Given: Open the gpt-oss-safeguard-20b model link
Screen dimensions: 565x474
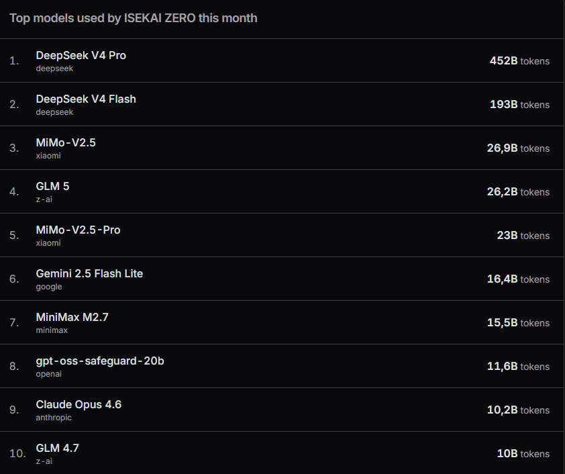Looking at the screenshot, I should click(100, 361).
